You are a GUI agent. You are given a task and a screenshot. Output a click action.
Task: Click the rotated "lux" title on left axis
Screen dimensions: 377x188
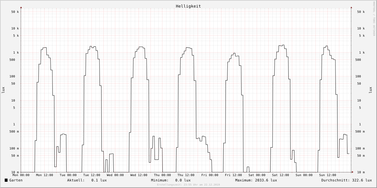point(3,90)
